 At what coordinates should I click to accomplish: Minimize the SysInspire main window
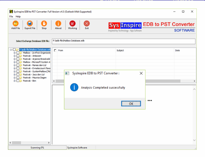click(x=174, y=12)
